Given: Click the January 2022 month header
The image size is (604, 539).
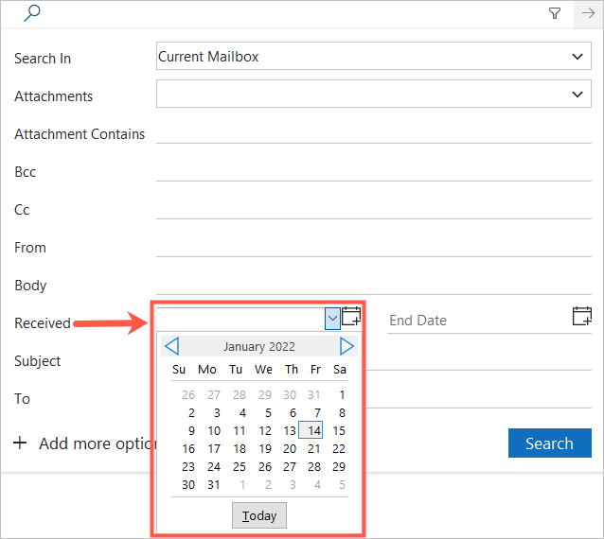Looking at the screenshot, I should pyautogui.click(x=258, y=346).
